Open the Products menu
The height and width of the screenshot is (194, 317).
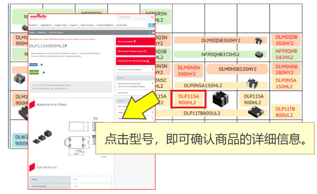coord(33,25)
